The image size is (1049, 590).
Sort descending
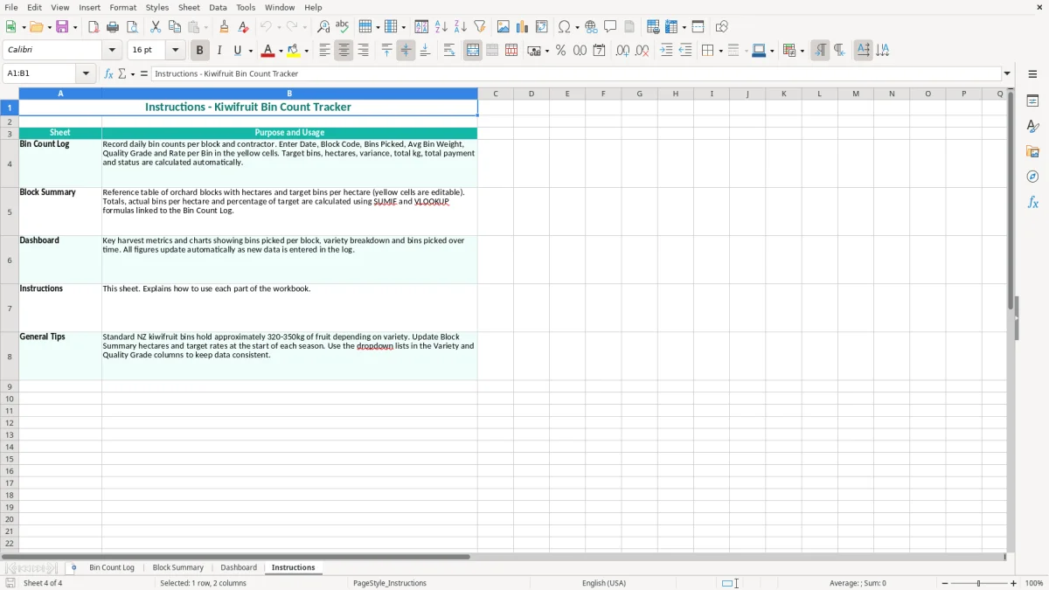pos(461,27)
